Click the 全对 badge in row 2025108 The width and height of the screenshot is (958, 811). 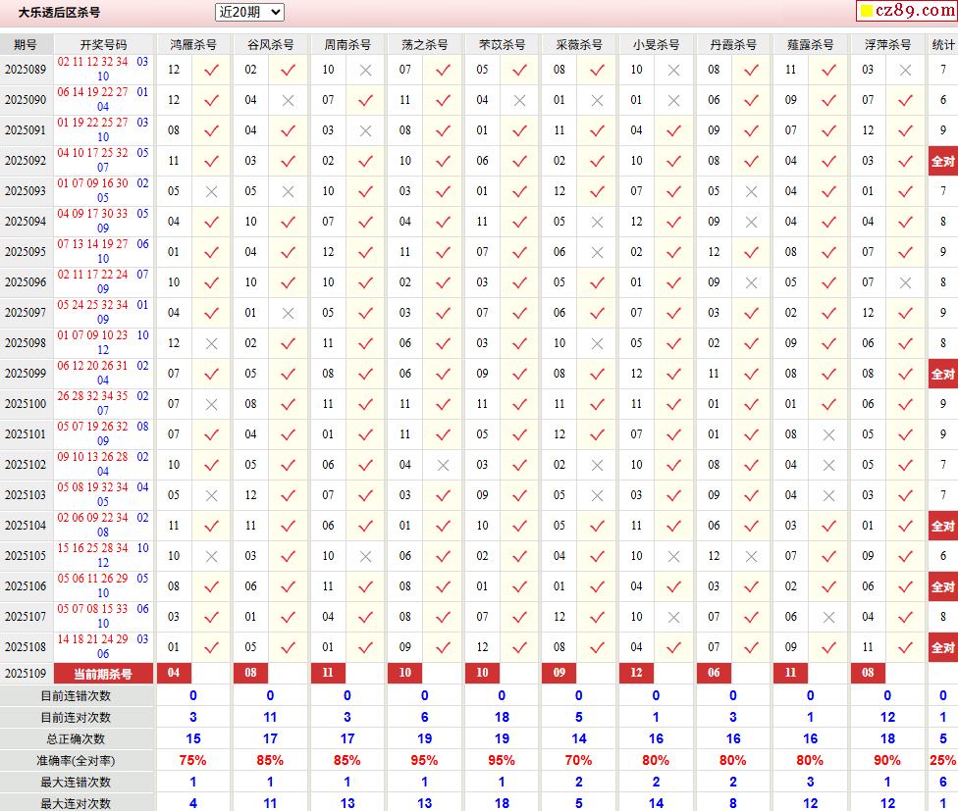[942, 647]
